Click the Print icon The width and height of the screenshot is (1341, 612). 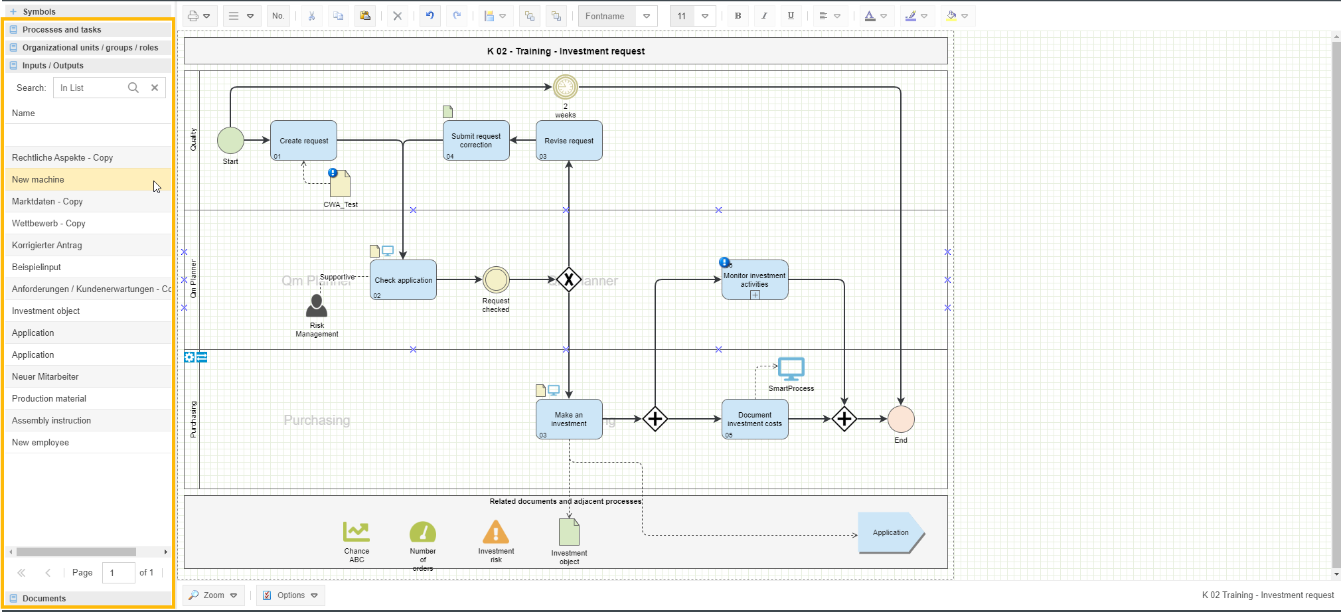pos(193,16)
